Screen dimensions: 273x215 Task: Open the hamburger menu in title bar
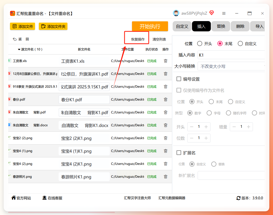tap(224, 13)
